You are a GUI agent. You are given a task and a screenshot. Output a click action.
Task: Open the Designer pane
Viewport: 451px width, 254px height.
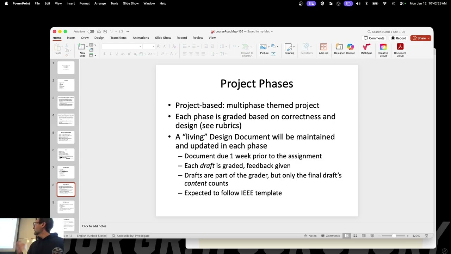click(339, 49)
